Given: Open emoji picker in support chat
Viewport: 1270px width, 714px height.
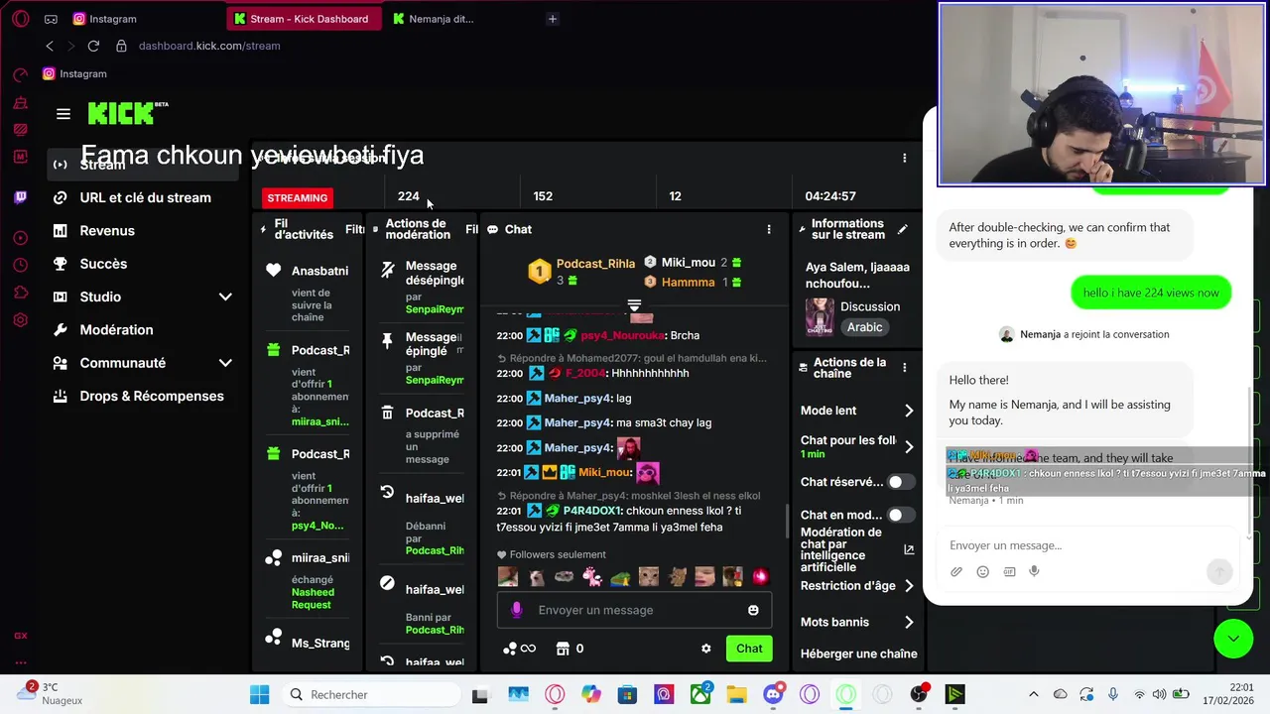Looking at the screenshot, I should point(982,571).
